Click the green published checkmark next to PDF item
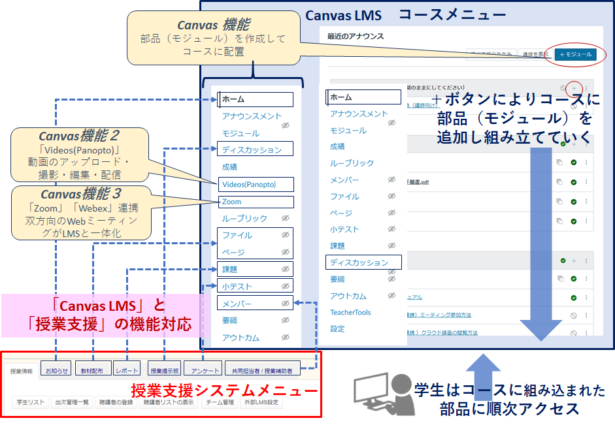This screenshot has width=615, height=429. (x=573, y=182)
